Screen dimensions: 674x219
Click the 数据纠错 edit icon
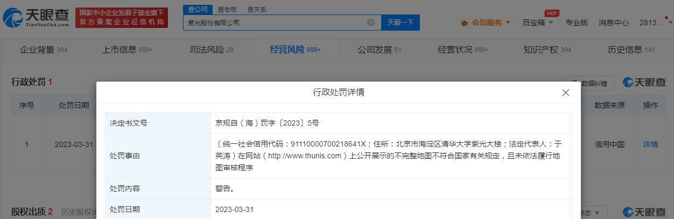coord(574,83)
